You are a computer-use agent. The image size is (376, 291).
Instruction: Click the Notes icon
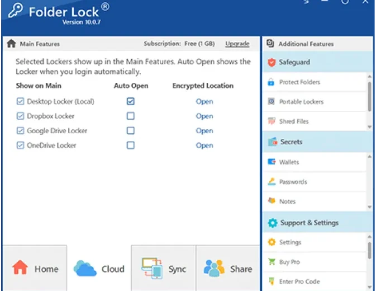(272, 201)
